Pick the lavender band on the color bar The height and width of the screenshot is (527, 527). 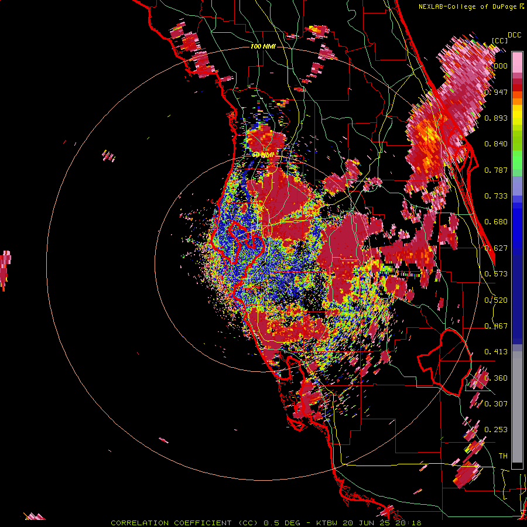pos(517,187)
